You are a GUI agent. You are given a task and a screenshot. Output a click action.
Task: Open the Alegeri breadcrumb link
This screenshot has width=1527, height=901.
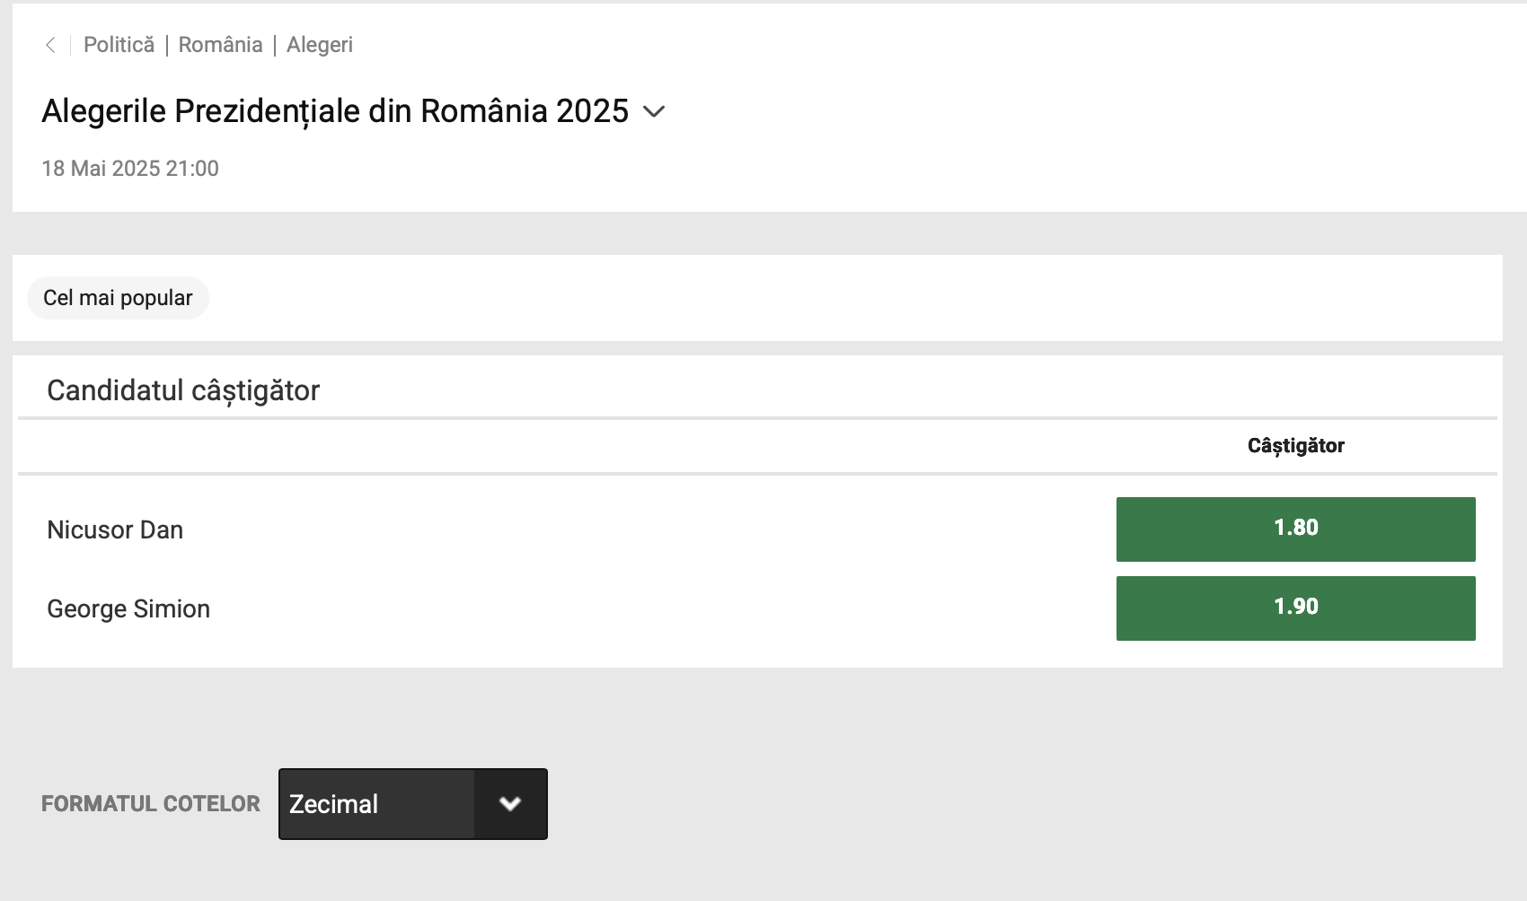pyautogui.click(x=320, y=45)
